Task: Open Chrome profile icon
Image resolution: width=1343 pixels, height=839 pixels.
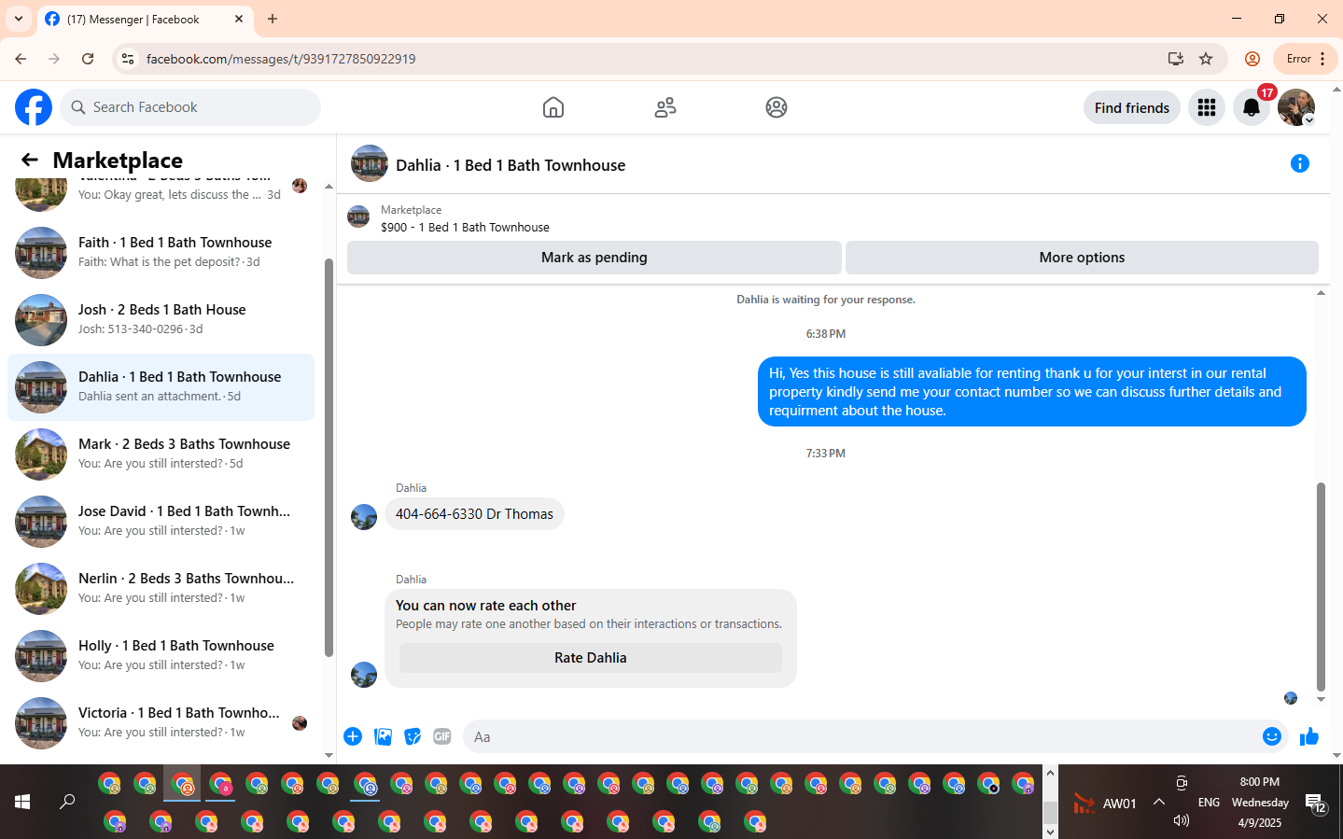Action: [x=1252, y=59]
